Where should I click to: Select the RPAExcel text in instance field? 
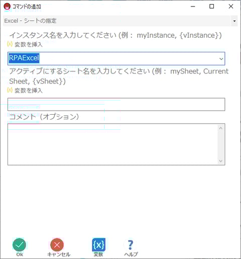(24, 58)
